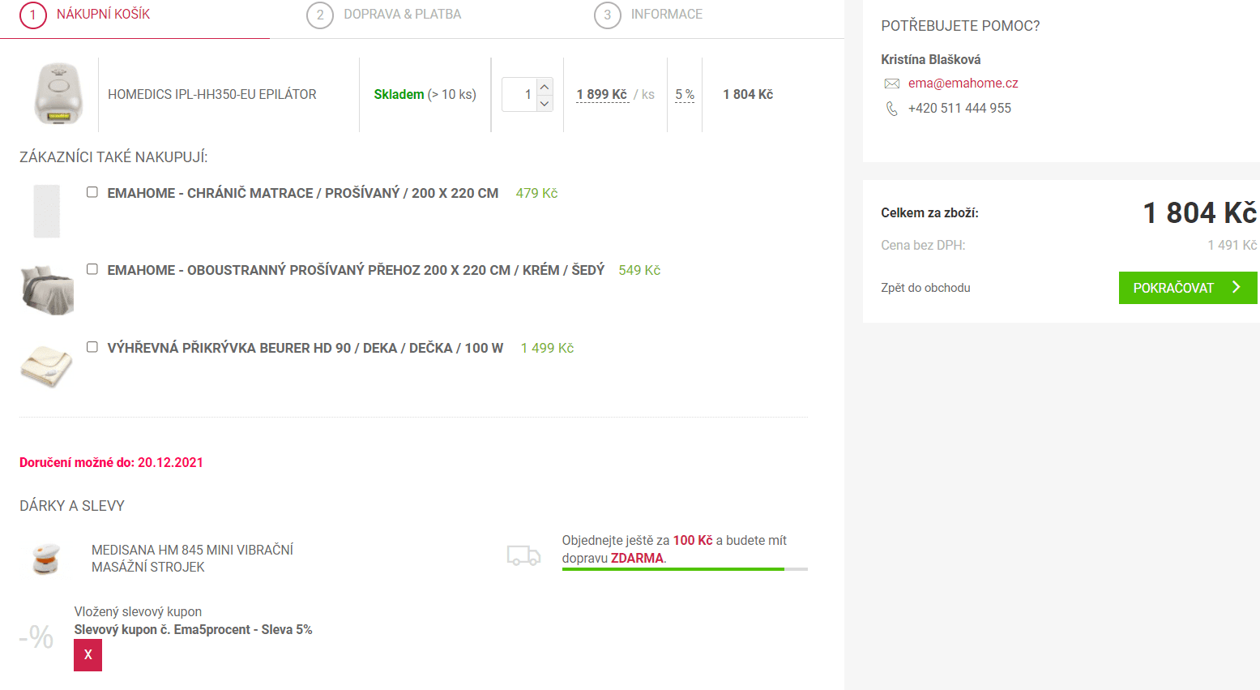Click the Slevový kupon Ema5procent text
The width and height of the screenshot is (1260, 690).
coord(193,629)
